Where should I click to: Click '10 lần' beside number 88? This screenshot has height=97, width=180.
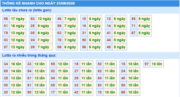tap(133, 92)
